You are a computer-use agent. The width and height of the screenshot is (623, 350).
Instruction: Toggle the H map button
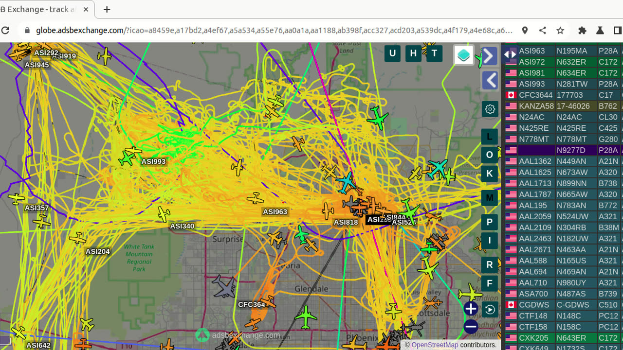pyautogui.click(x=413, y=53)
